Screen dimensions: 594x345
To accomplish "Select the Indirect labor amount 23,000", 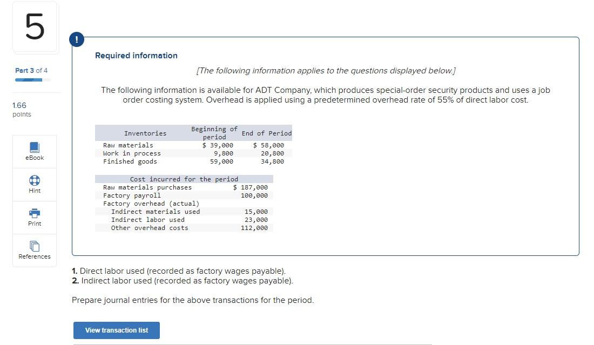I will coord(256,220).
